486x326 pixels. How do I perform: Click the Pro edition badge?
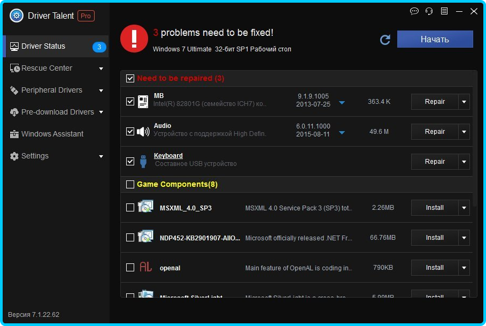86,16
